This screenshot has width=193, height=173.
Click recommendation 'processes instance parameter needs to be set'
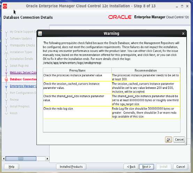(146, 77)
